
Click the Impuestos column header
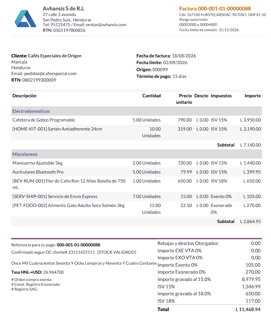click(x=221, y=96)
